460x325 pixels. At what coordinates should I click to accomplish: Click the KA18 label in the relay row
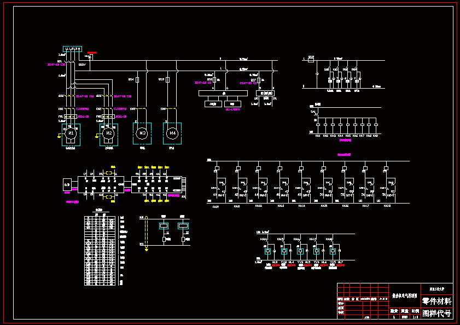tap(387, 206)
